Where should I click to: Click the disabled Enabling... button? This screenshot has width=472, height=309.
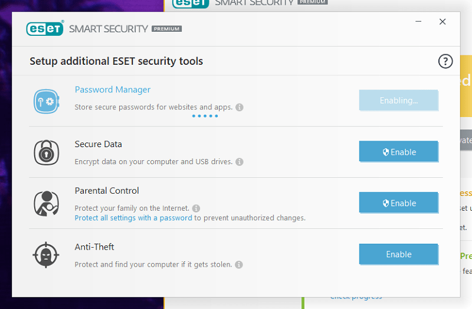pyautogui.click(x=398, y=100)
